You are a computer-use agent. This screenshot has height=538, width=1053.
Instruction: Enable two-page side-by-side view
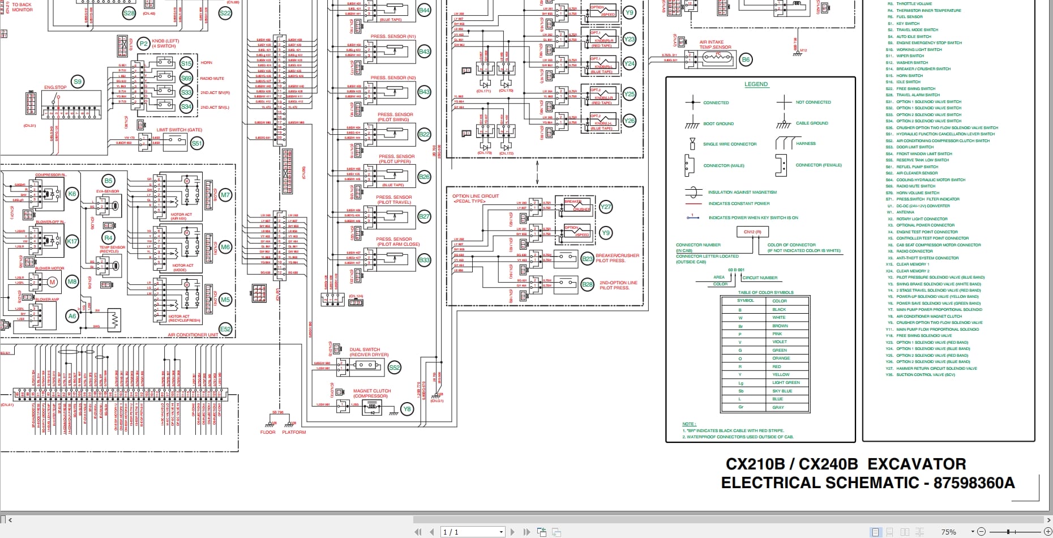click(x=904, y=531)
